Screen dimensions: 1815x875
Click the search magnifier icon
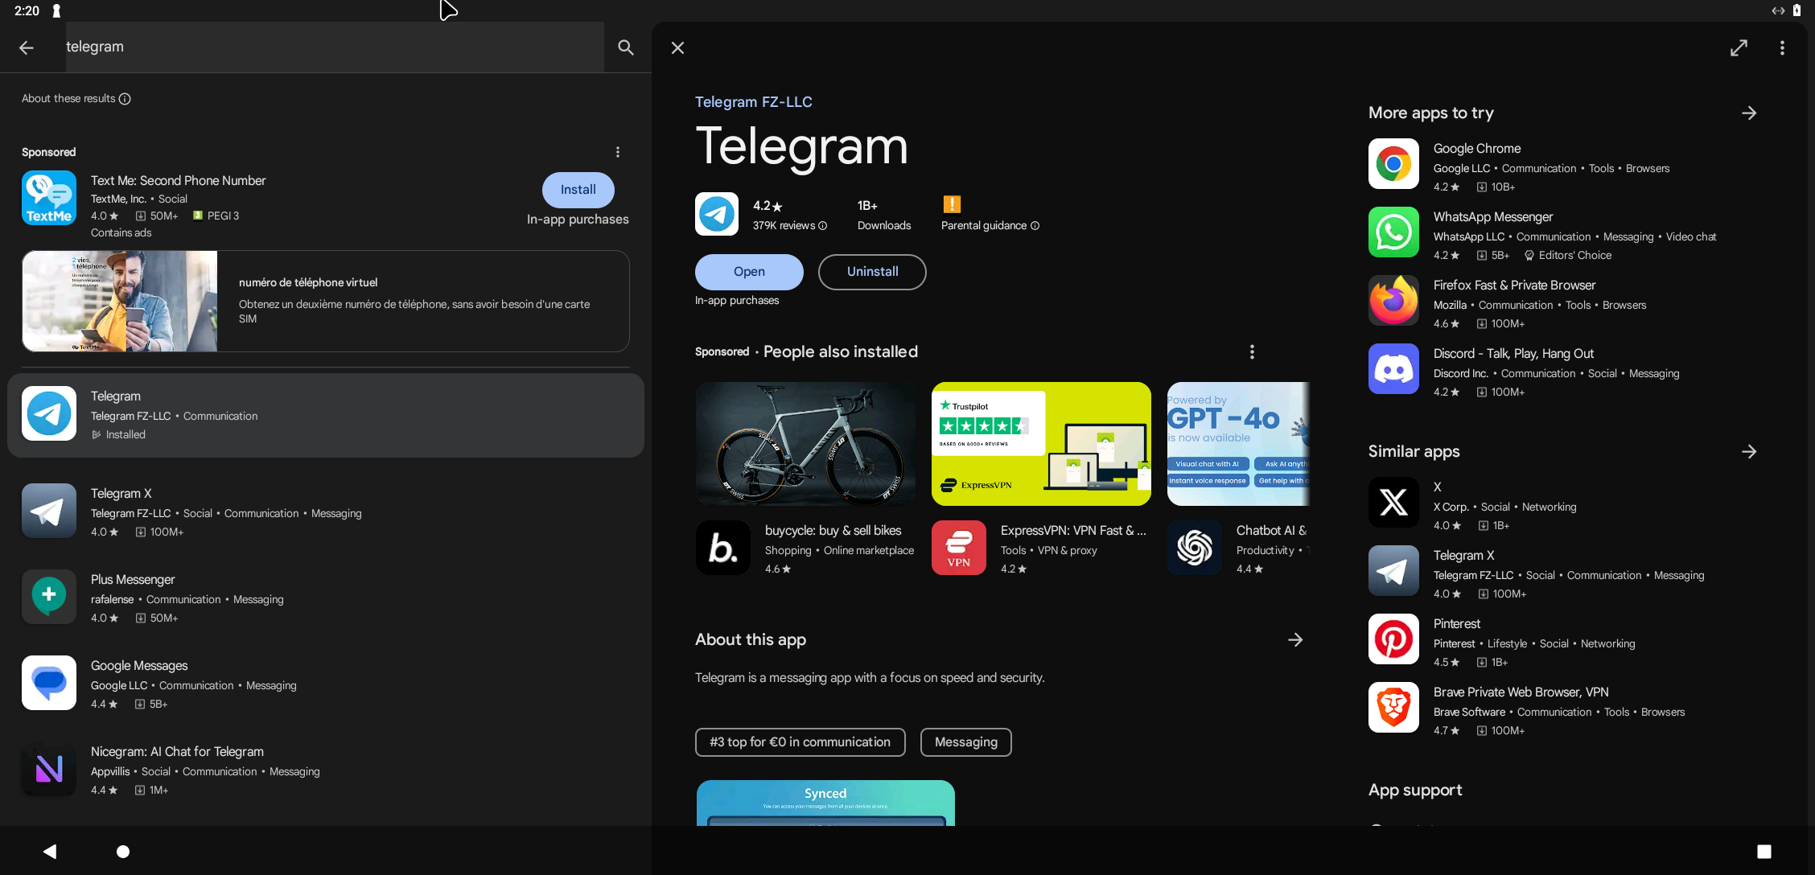tap(625, 47)
